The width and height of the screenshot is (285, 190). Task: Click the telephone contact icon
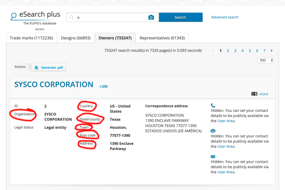tap(213, 105)
